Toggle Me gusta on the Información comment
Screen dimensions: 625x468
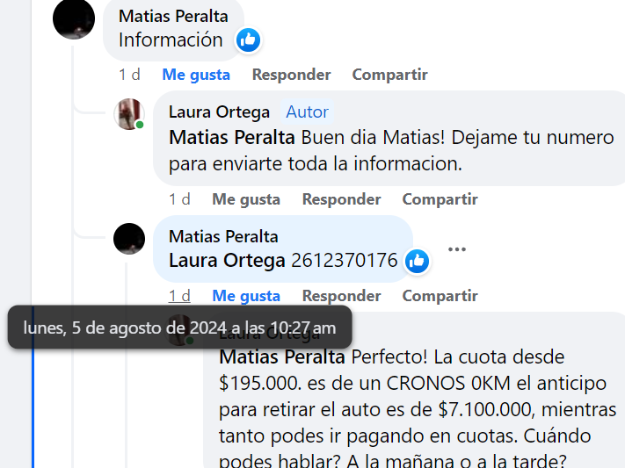tap(196, 75)
